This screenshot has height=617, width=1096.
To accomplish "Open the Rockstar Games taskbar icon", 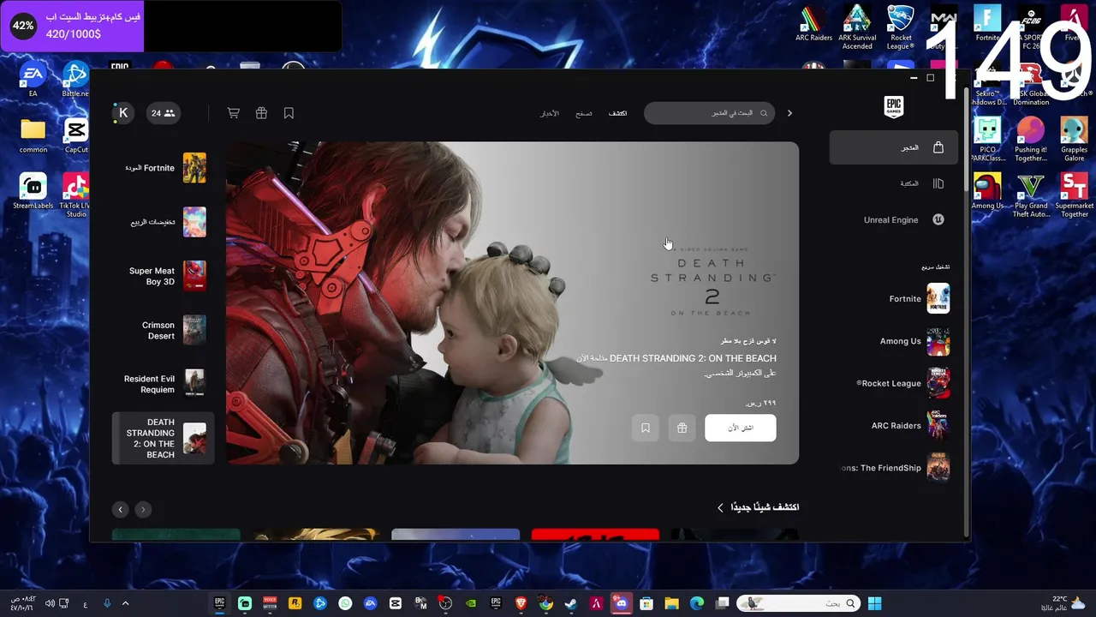I will click(x=295, y=603).
